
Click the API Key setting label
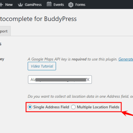2,59
